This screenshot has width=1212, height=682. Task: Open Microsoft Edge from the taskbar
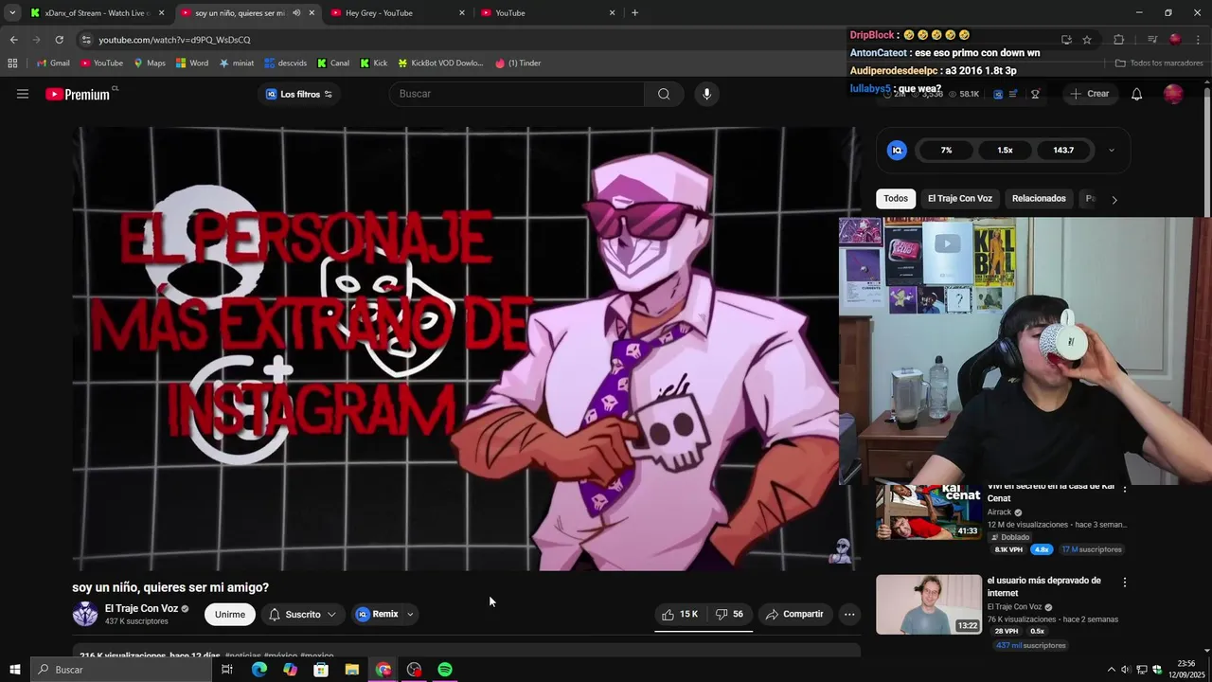click(258, 670)
